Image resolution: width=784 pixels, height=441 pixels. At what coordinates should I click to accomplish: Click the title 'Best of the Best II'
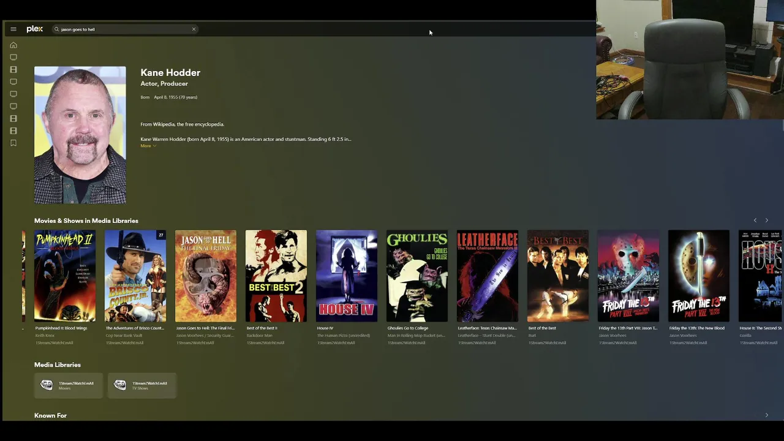click(x=262, y=328)
